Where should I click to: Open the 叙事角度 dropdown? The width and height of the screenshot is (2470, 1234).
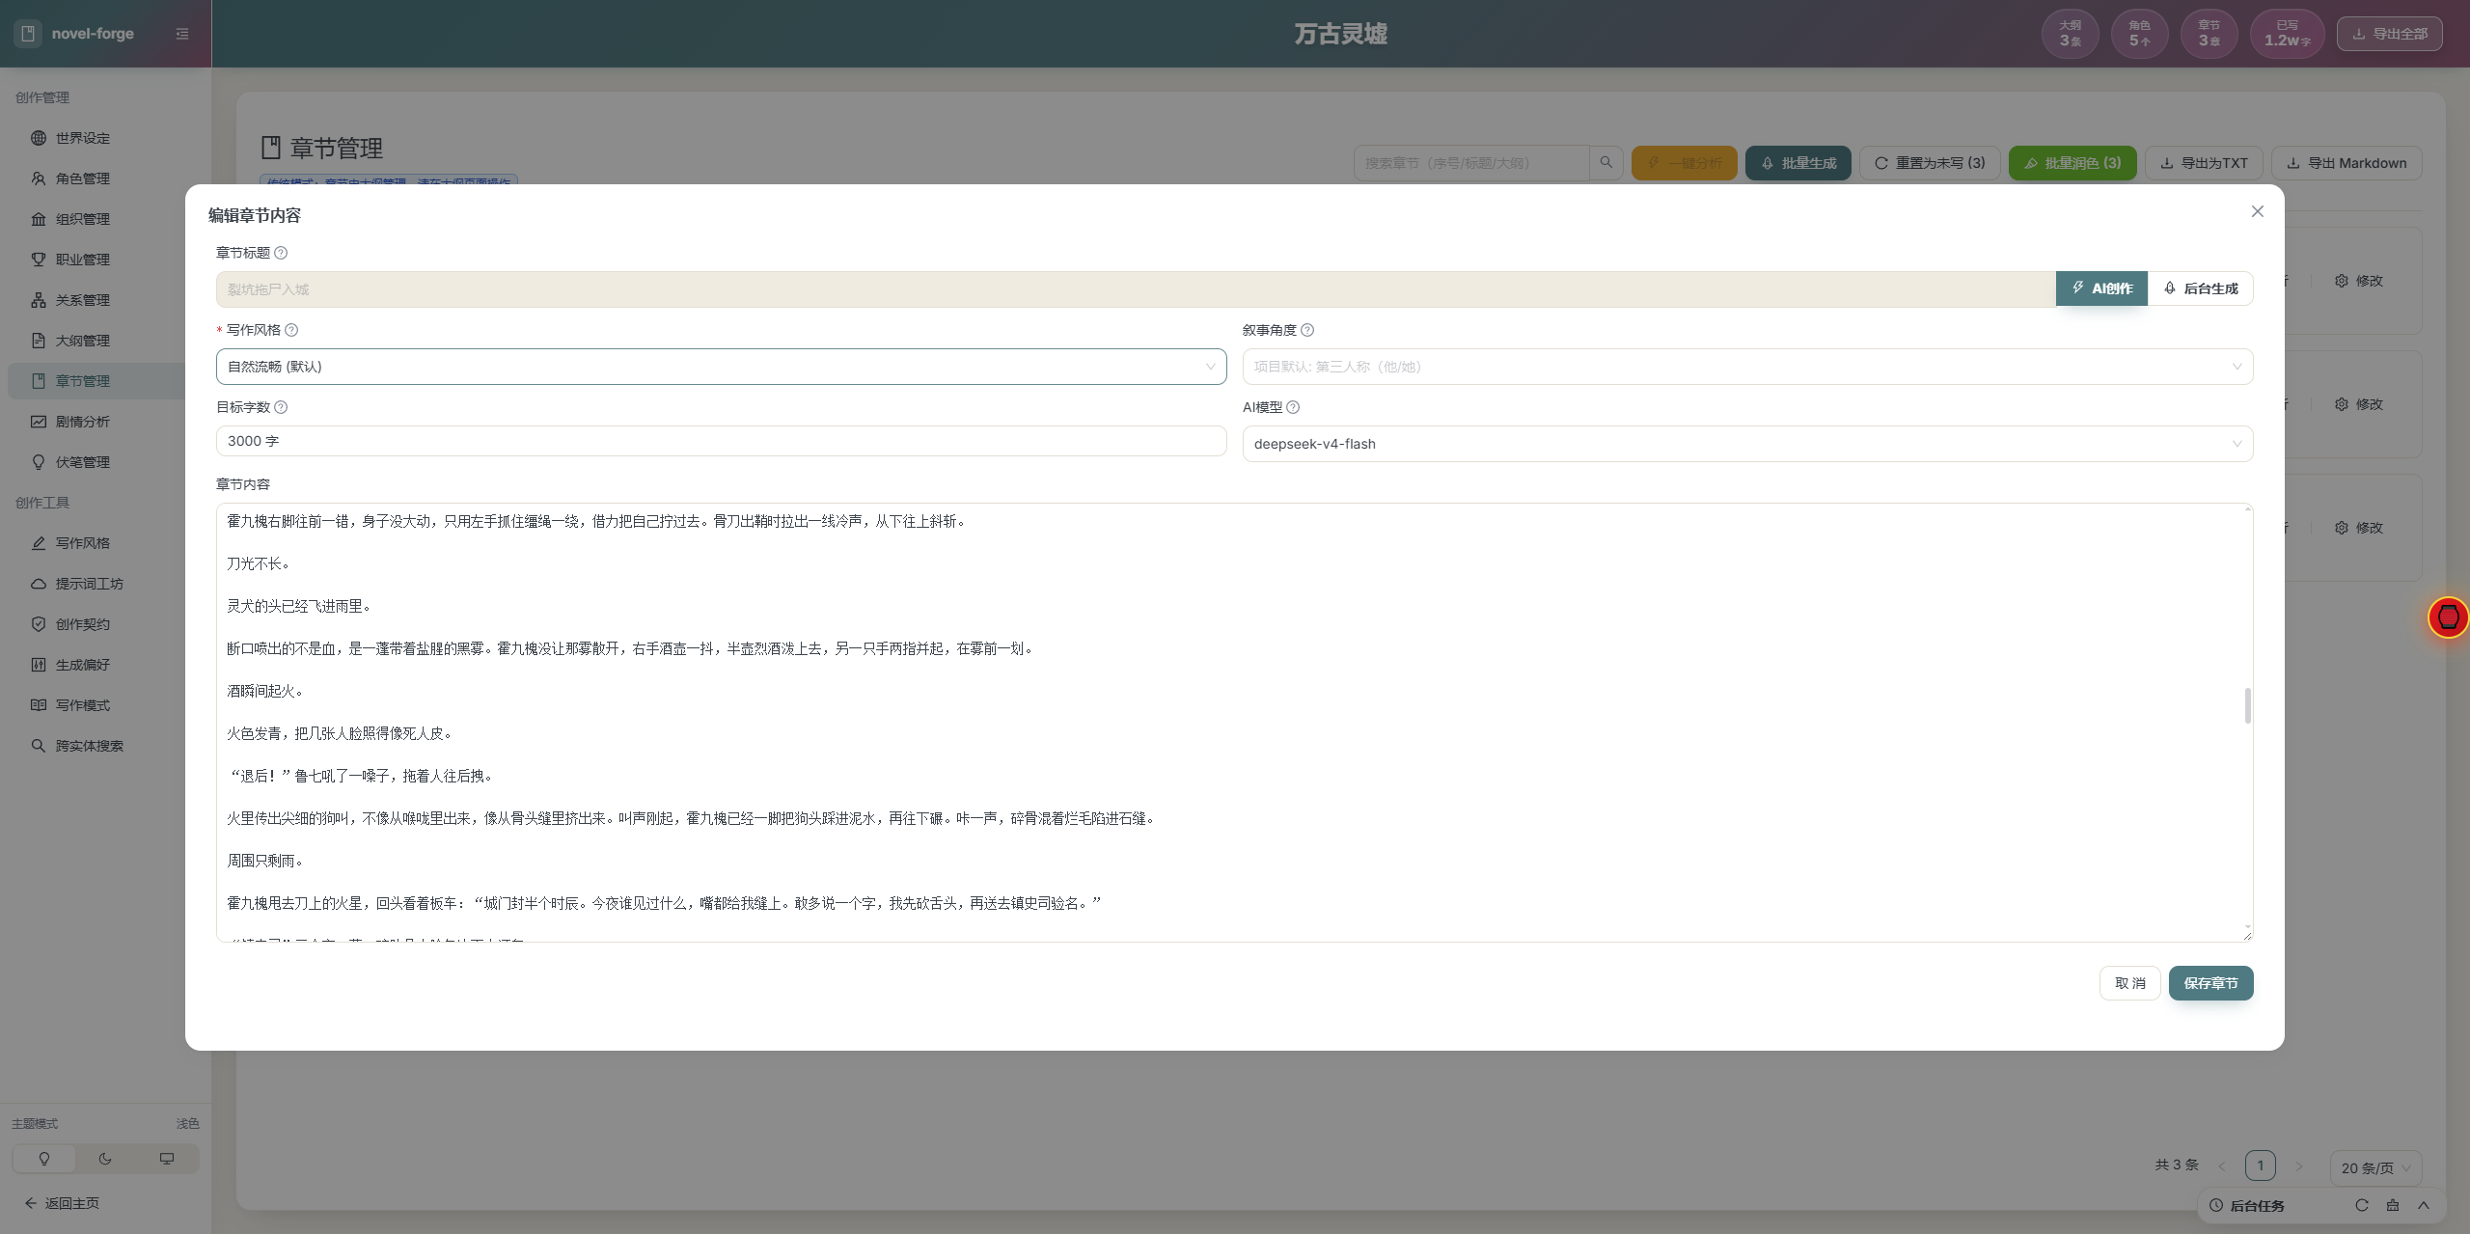coord(1747,367)
